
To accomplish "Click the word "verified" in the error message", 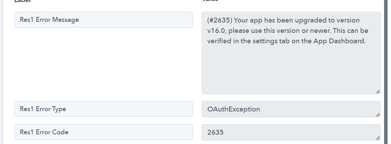I will point(219,41).
